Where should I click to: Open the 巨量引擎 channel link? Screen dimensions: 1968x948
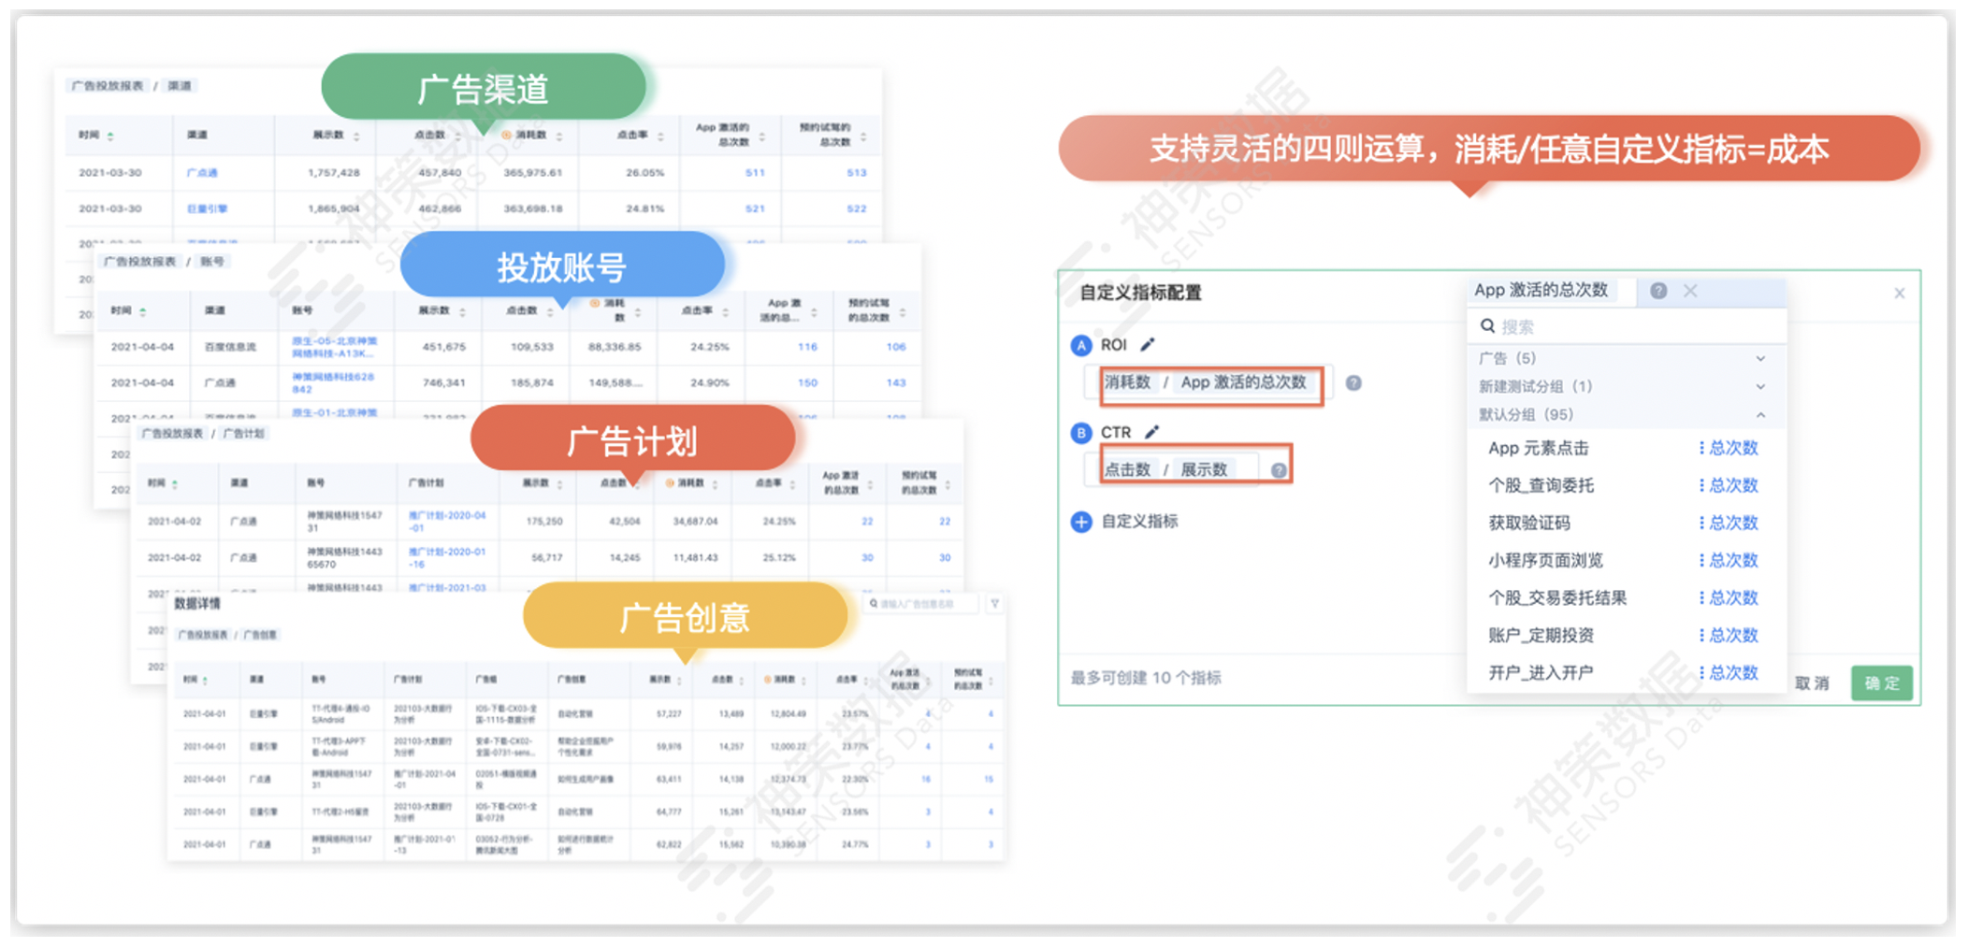click(207, 208)
